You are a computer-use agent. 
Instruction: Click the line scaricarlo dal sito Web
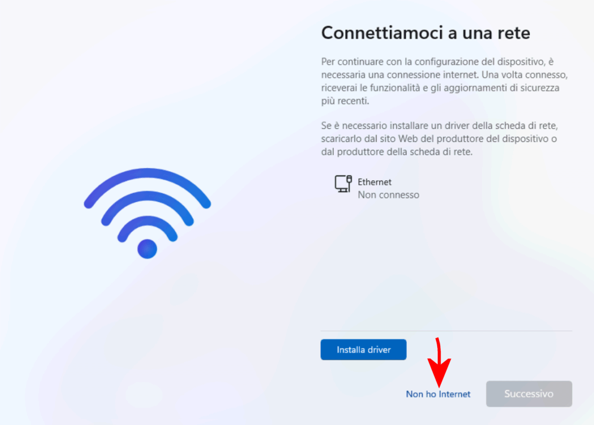439,138
